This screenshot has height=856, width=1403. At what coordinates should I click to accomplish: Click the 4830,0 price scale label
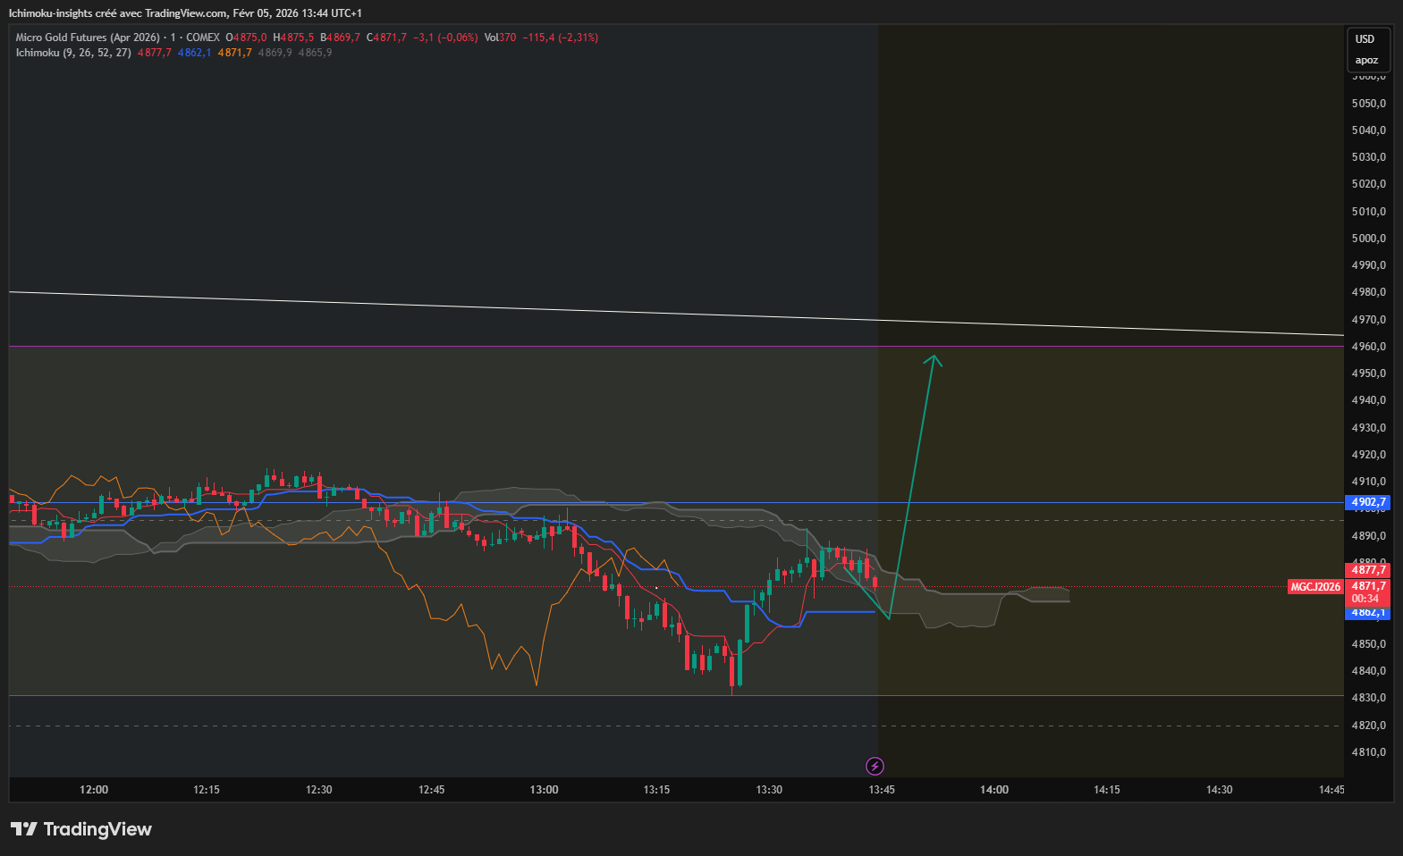click(x=1369, y=698)
